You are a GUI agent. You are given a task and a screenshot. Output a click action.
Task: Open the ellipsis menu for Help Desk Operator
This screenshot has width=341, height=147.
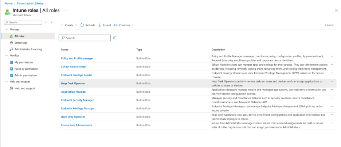(331, 81)
